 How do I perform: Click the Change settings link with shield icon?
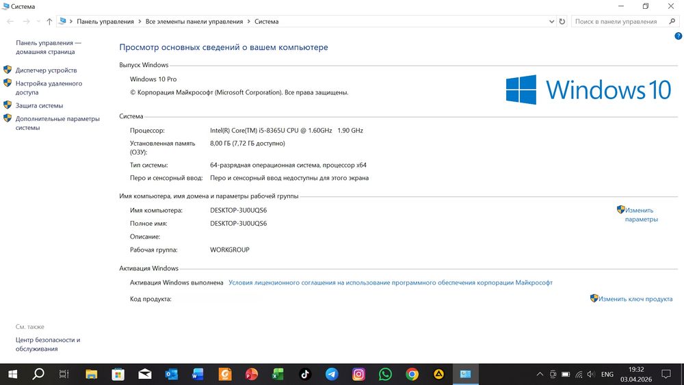click(x=641, y=215)
